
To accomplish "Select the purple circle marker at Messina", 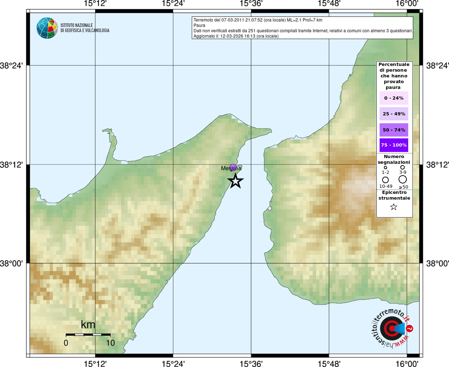I will (x=233, y=167).
